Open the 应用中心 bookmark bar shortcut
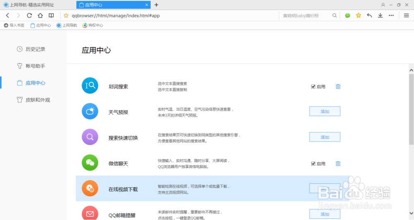Image resolution: width=414 pixels, height=220 pixels. click(41, 25)
